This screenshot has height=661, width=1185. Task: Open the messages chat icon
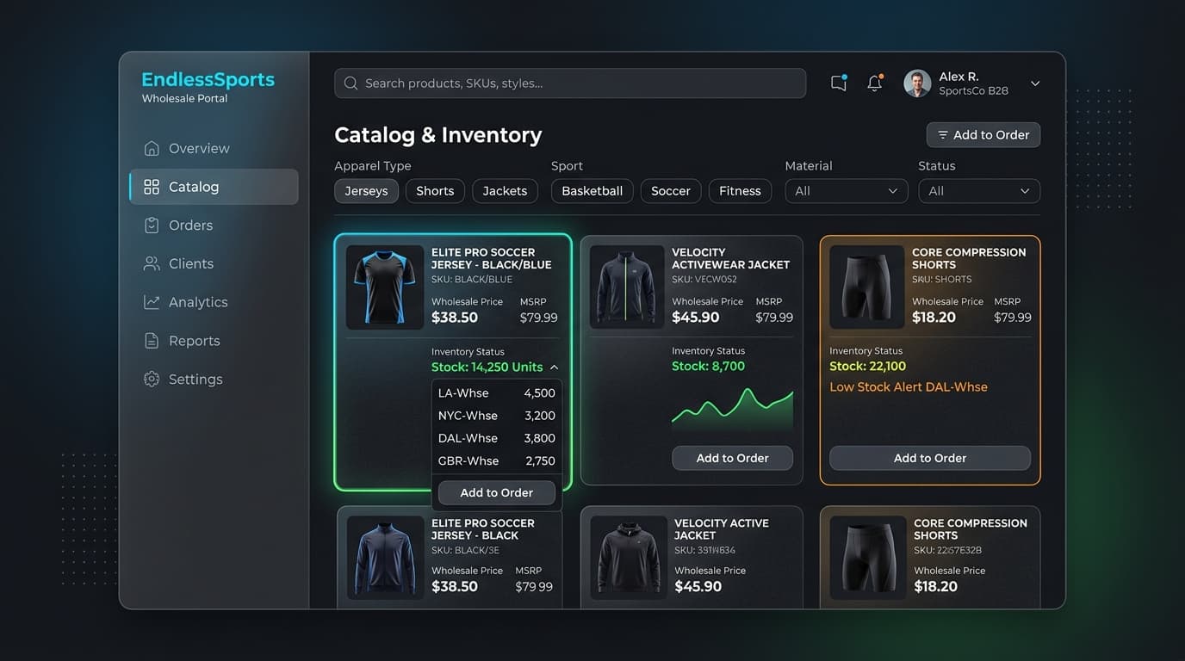(x=839, y=83)
